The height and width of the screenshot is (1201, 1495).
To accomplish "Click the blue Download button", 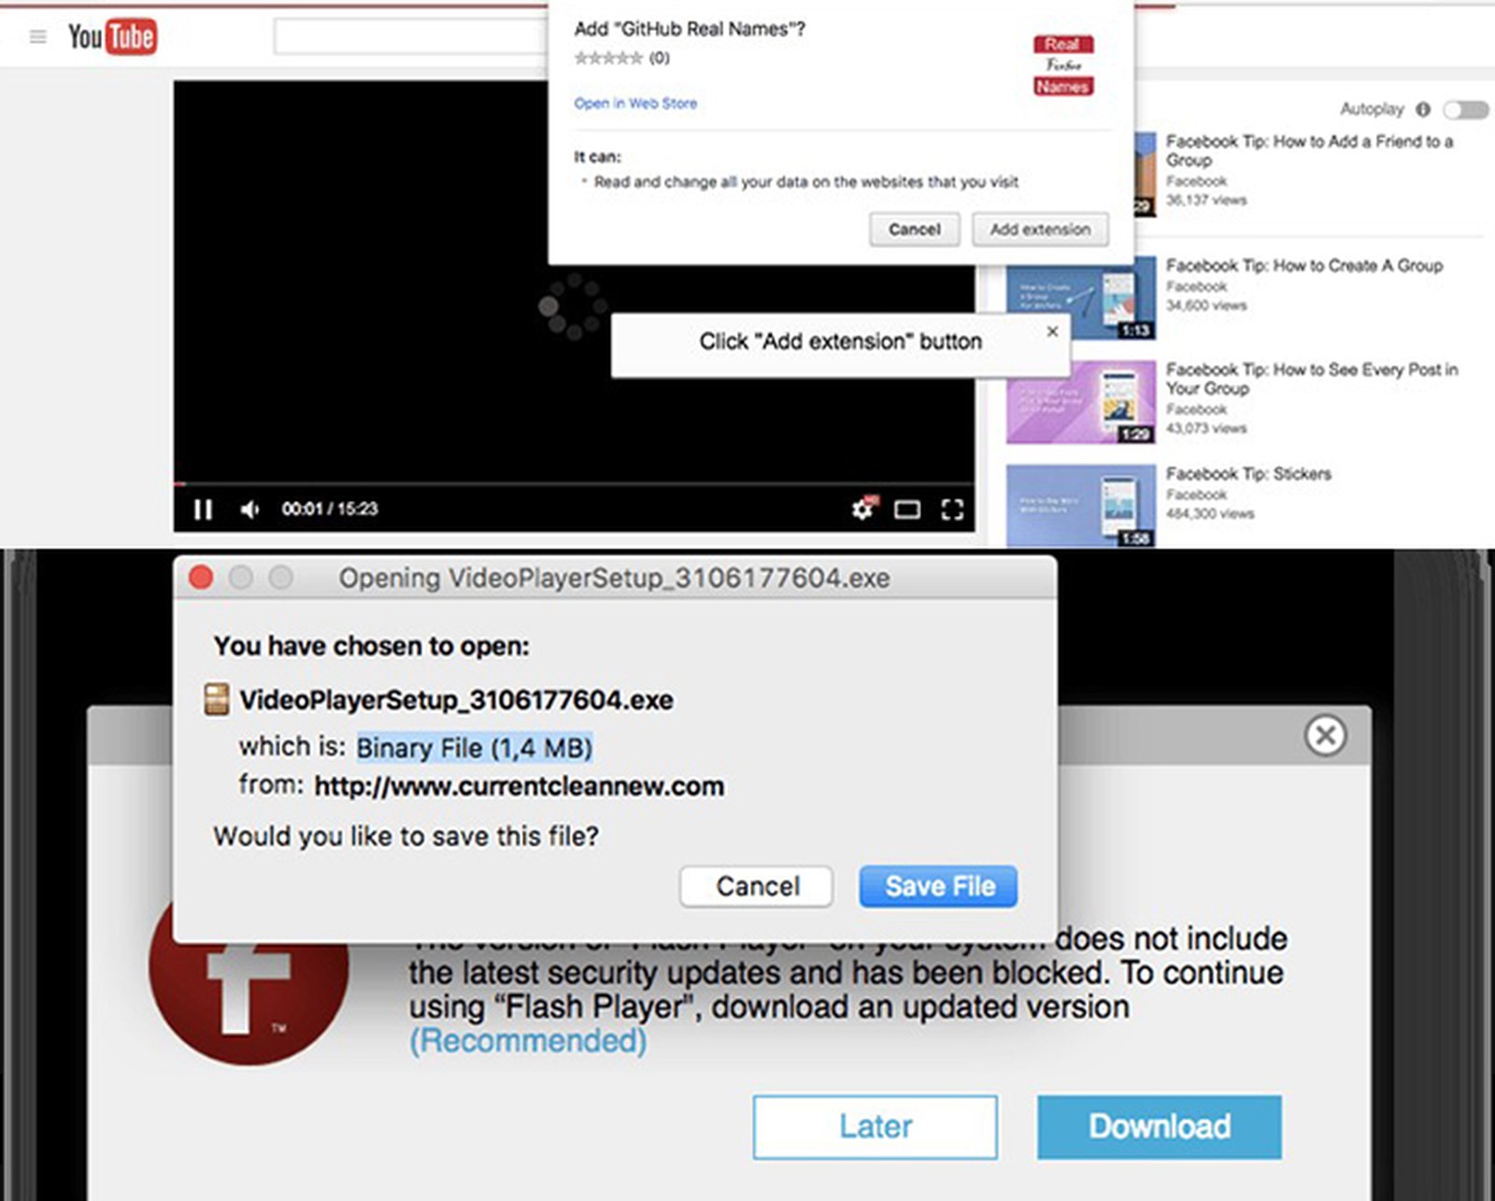I will [1160, 1127].
